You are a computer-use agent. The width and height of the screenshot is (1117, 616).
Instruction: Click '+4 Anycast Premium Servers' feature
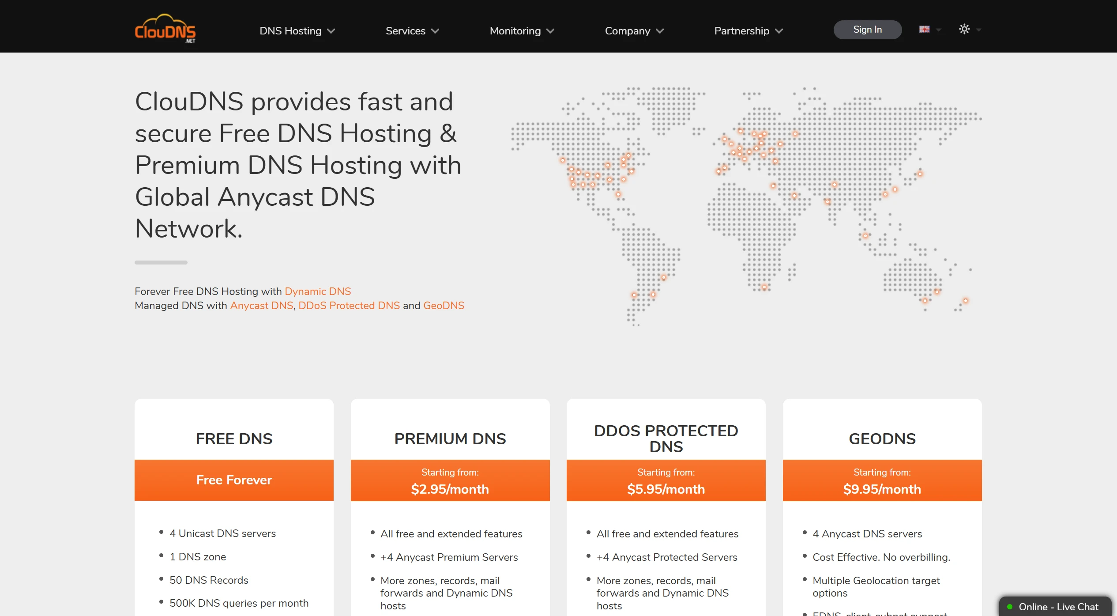click(x=449, y=557)
